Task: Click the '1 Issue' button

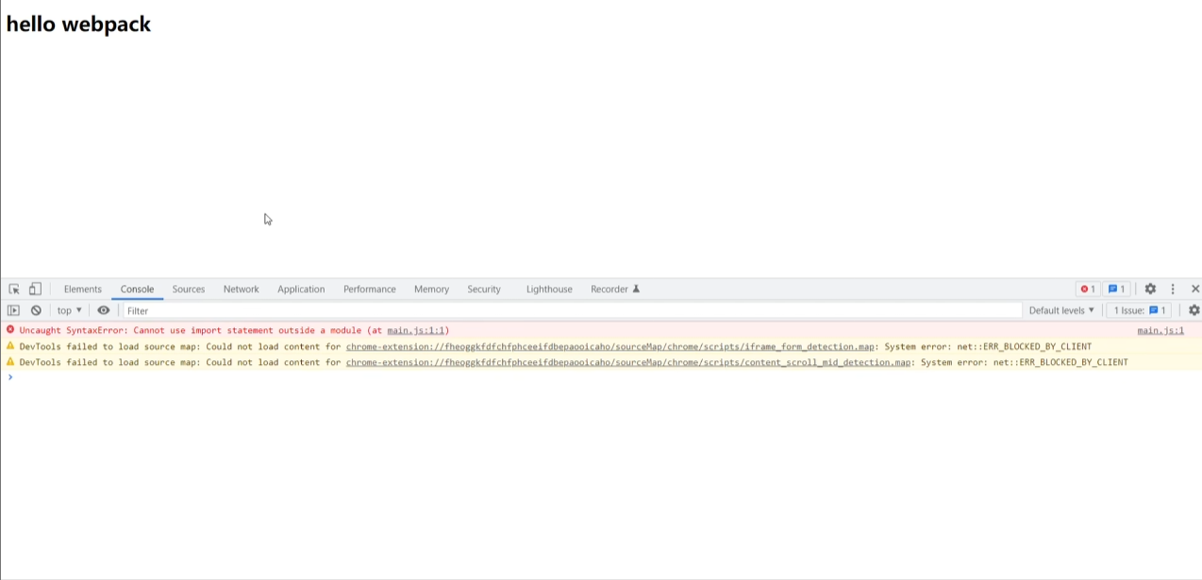Action: [1140, 310]
